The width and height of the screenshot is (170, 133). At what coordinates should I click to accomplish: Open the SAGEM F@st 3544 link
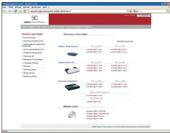pyautogui.click(x=119, y=87)
